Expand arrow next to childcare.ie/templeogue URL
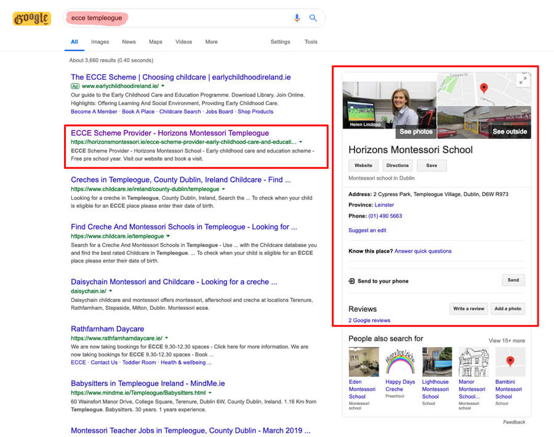 pyautogui.click(x=168, y=236)
